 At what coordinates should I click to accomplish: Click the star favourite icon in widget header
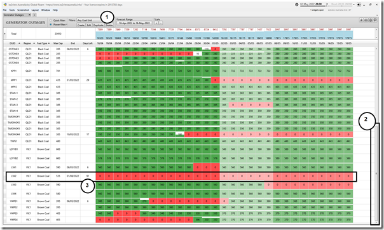point(361,20)
